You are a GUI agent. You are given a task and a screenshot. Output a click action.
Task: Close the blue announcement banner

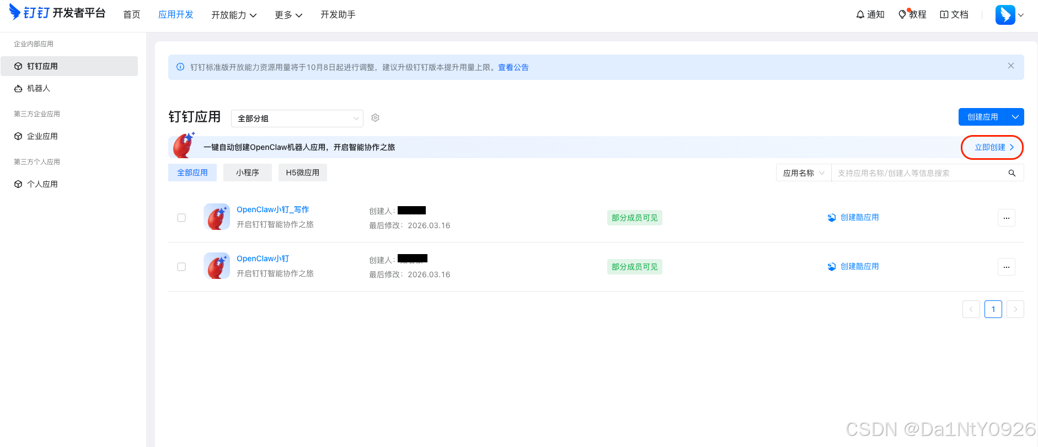(x=1011, y=66)
